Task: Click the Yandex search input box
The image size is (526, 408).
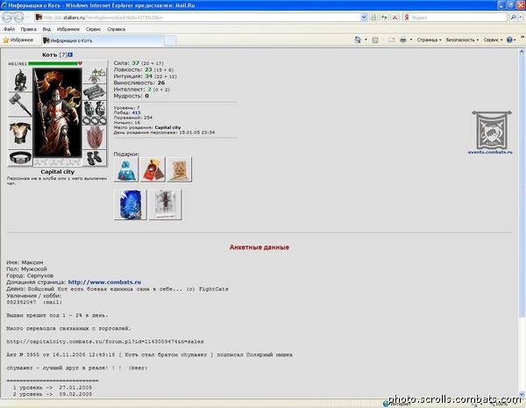Action: [458, 18]
